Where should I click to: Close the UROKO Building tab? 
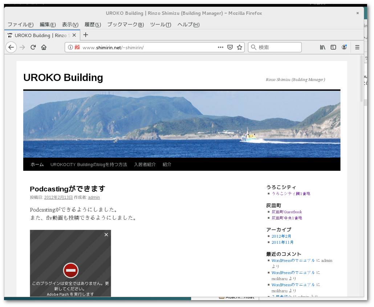[x=74, y=35]
